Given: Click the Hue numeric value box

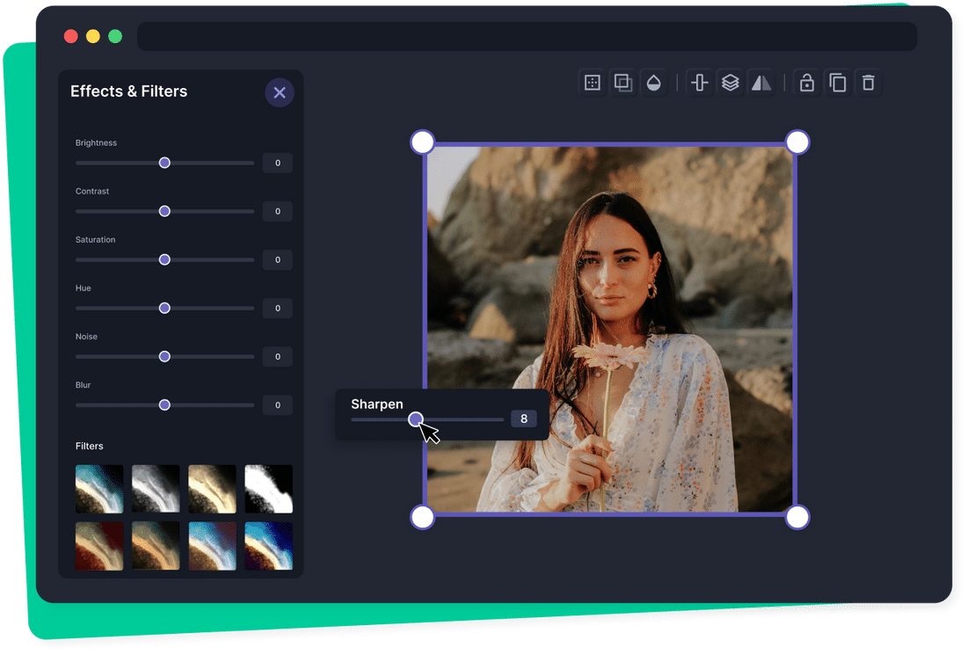Looking at the screenshot, I should pos(277,308).
